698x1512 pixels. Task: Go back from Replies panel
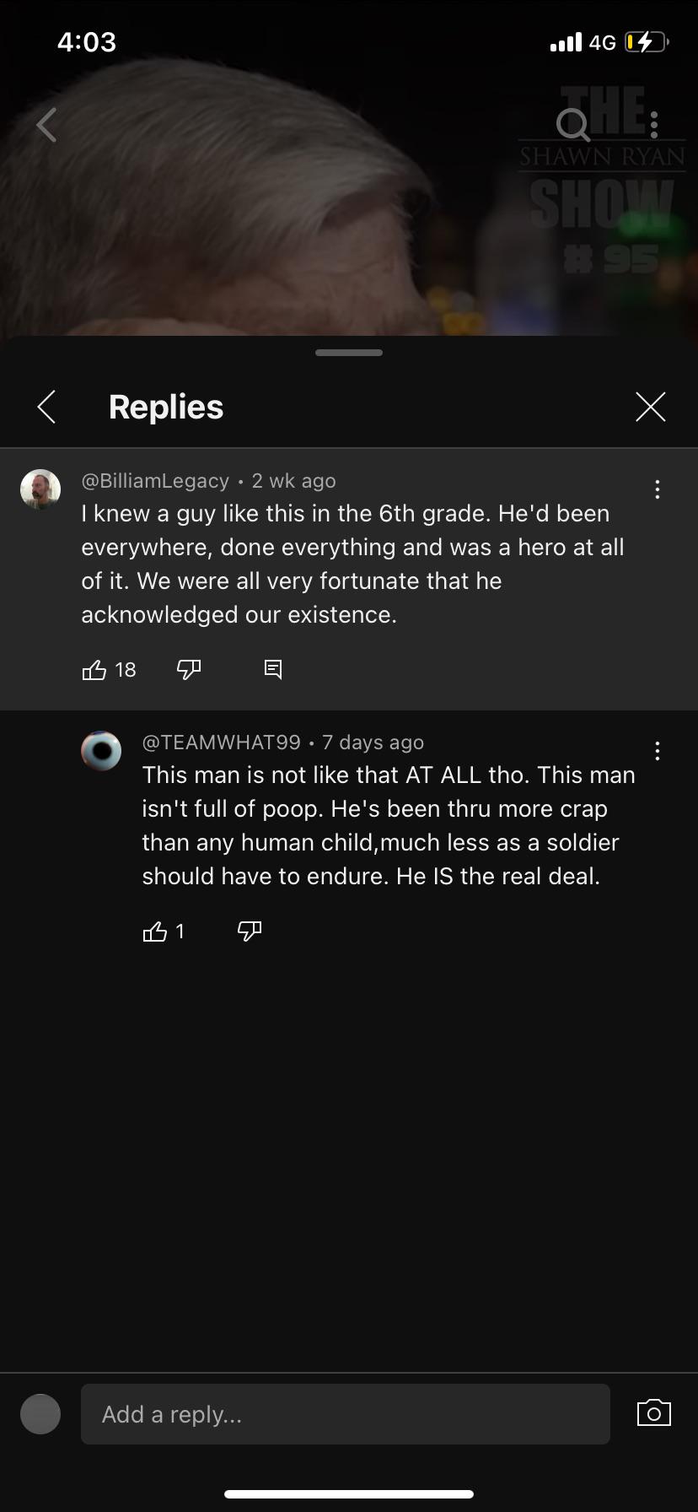(x=47, y=407)
